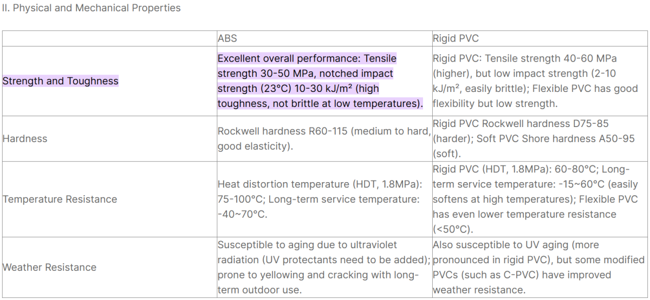Screen dimensions: 650x300
Task: Click the empty top-left header cell
Action: (108, 39)
